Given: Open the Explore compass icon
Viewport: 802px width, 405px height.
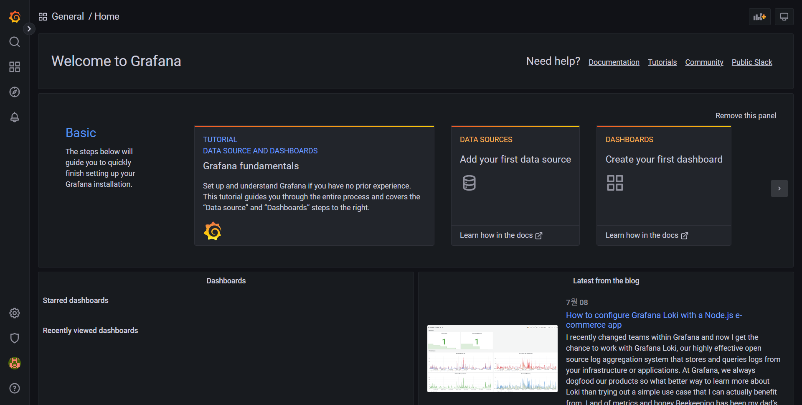Looking at the screenshot, I should pos(15,92).
